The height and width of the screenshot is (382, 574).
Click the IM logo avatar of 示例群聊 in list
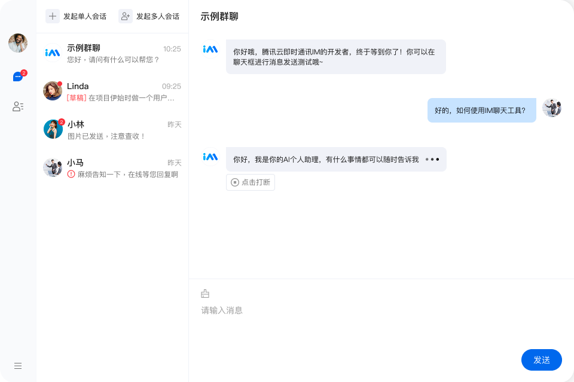point(53,53)
